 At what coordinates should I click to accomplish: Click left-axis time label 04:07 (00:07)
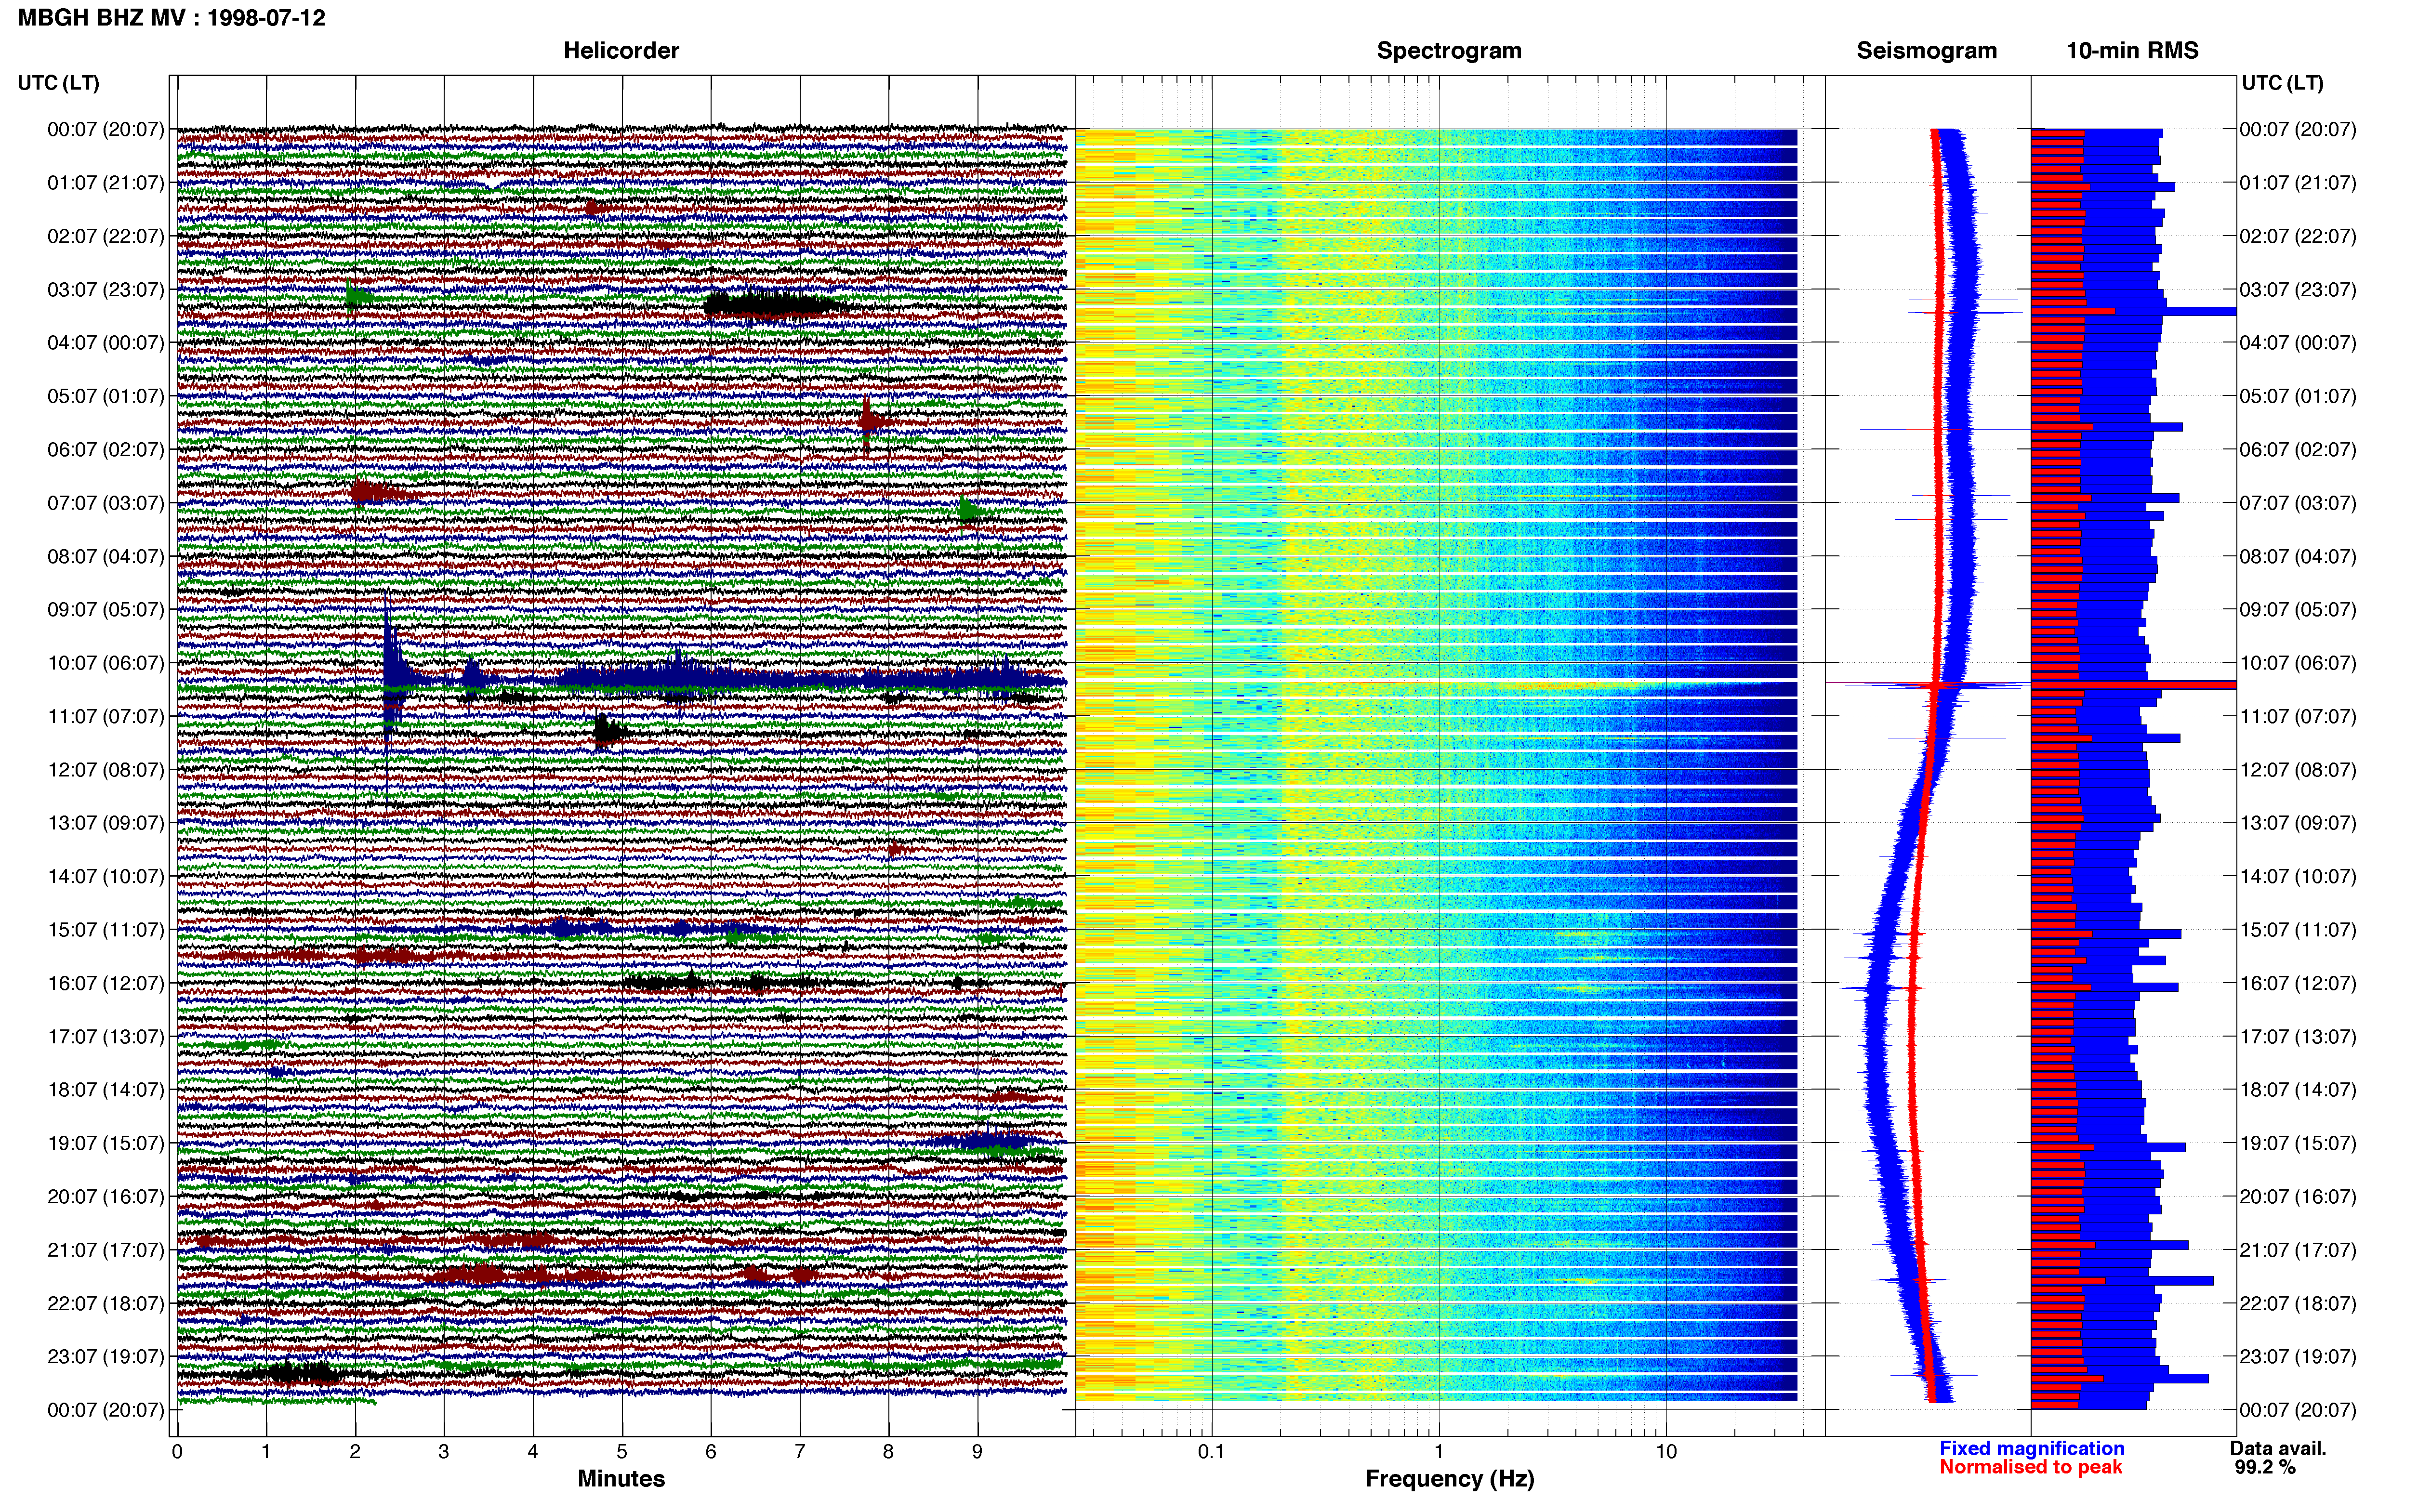106,343
